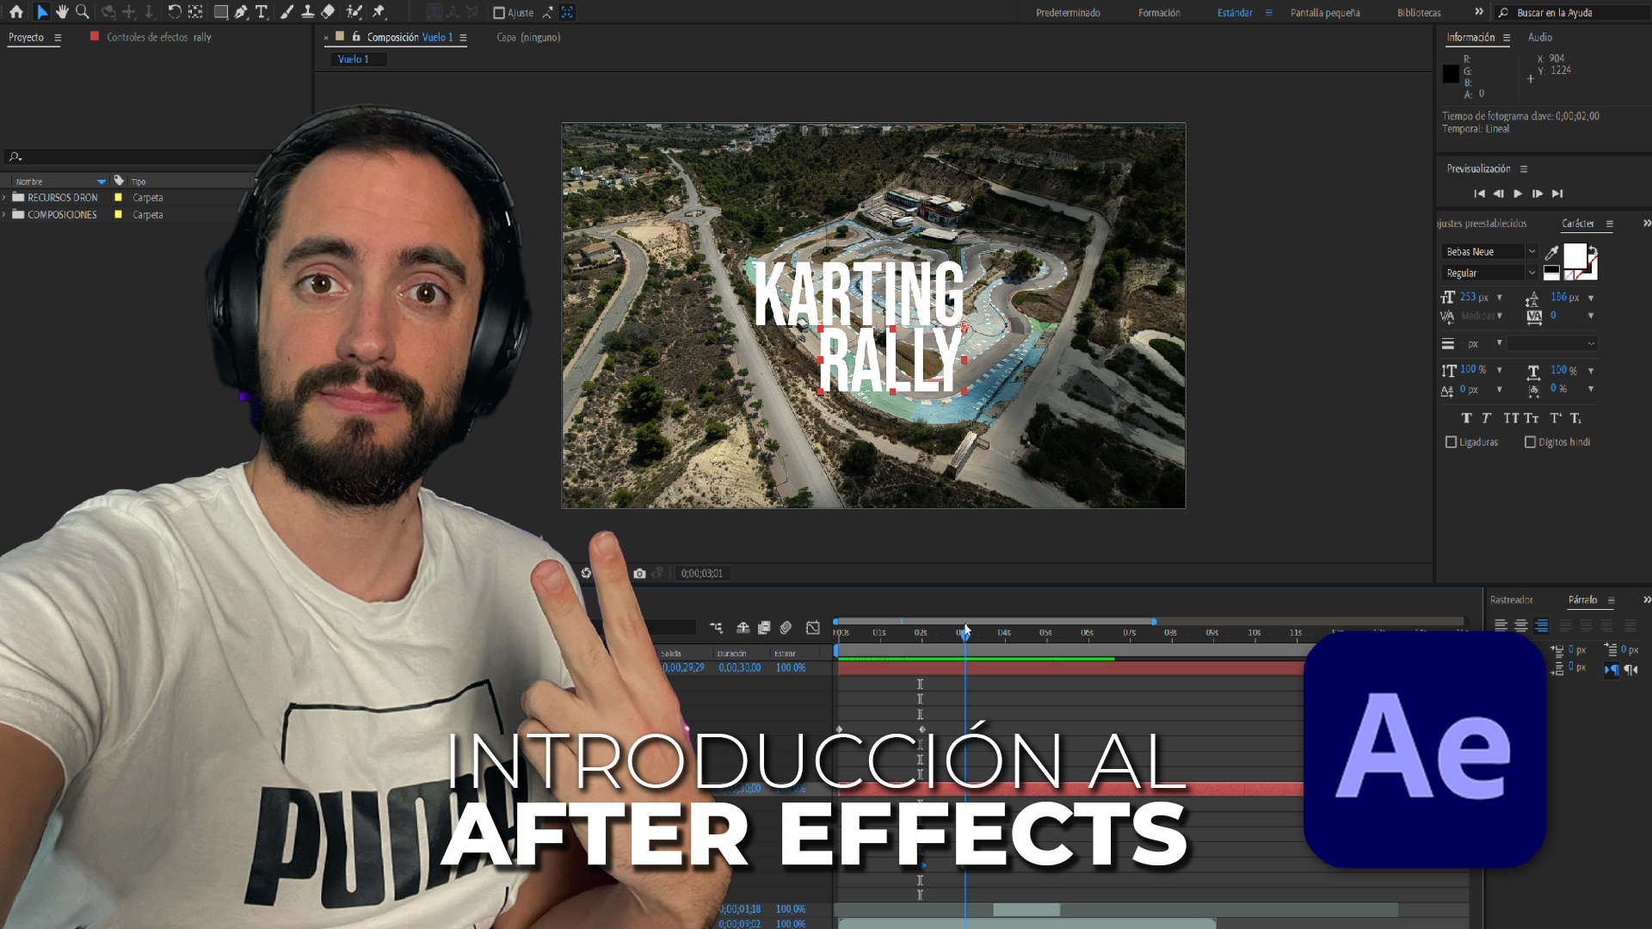Toggle Faux Bold text style

pos(1466,418)
